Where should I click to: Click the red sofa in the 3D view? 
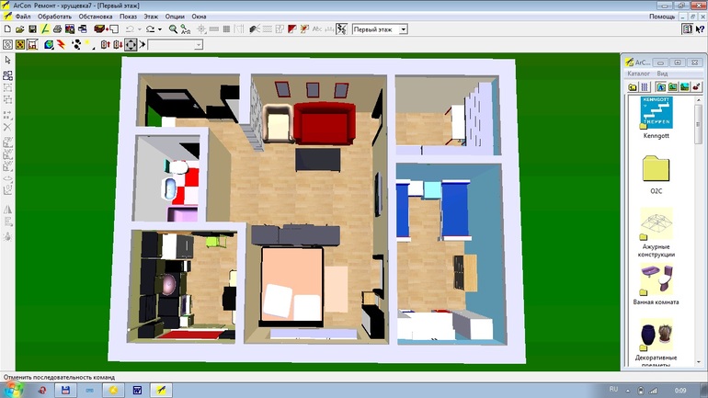pos(324,122)
